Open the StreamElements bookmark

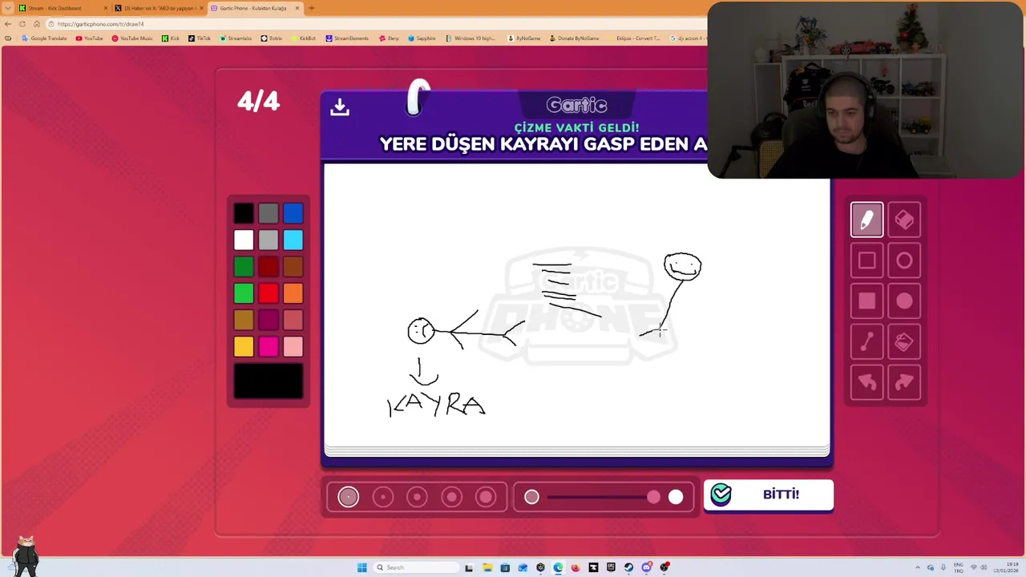coord(347,38)
